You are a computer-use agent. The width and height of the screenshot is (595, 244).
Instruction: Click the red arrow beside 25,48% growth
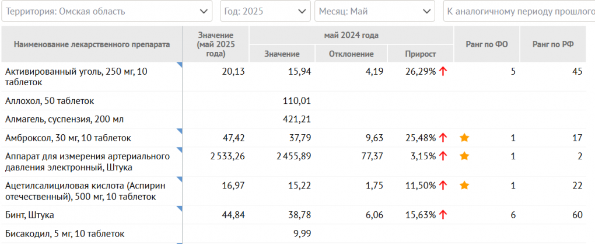coord(443,138)
